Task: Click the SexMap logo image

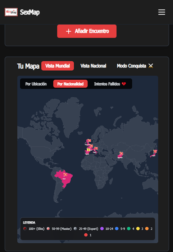Action: point(11,12)
